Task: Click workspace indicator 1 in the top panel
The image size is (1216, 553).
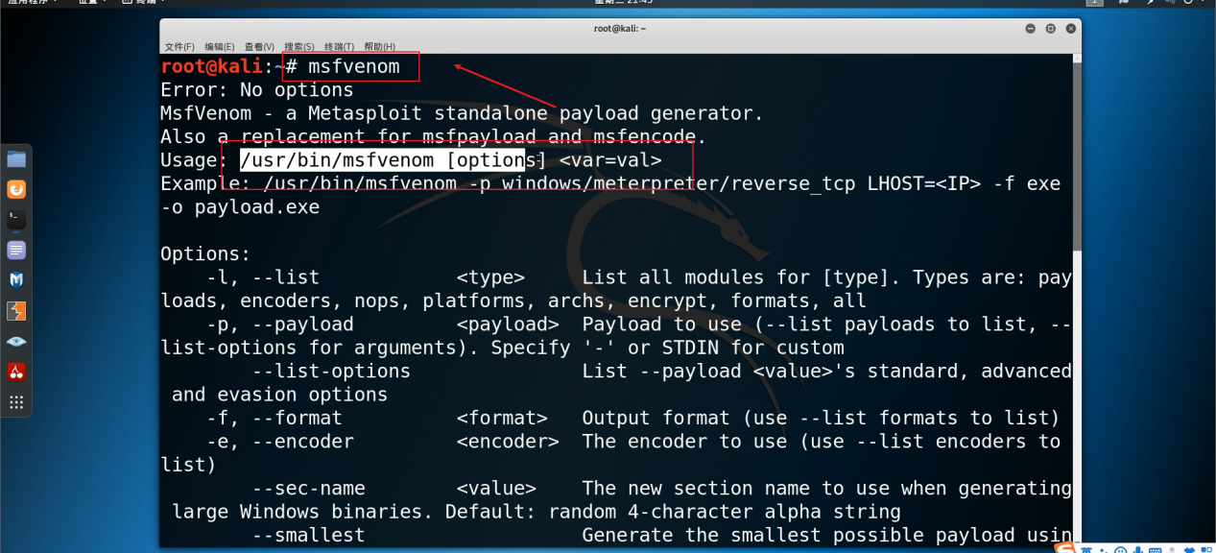Action: [x=1093, y=3]
